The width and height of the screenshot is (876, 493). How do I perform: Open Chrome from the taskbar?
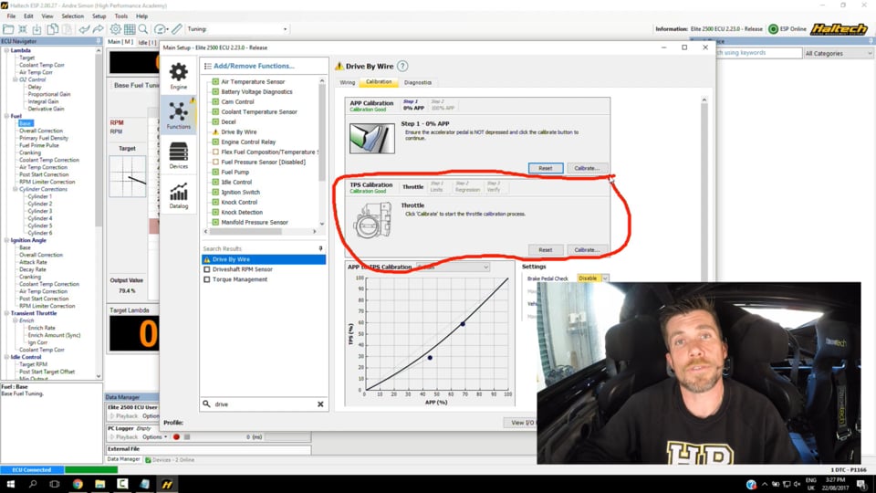(77, 484)
